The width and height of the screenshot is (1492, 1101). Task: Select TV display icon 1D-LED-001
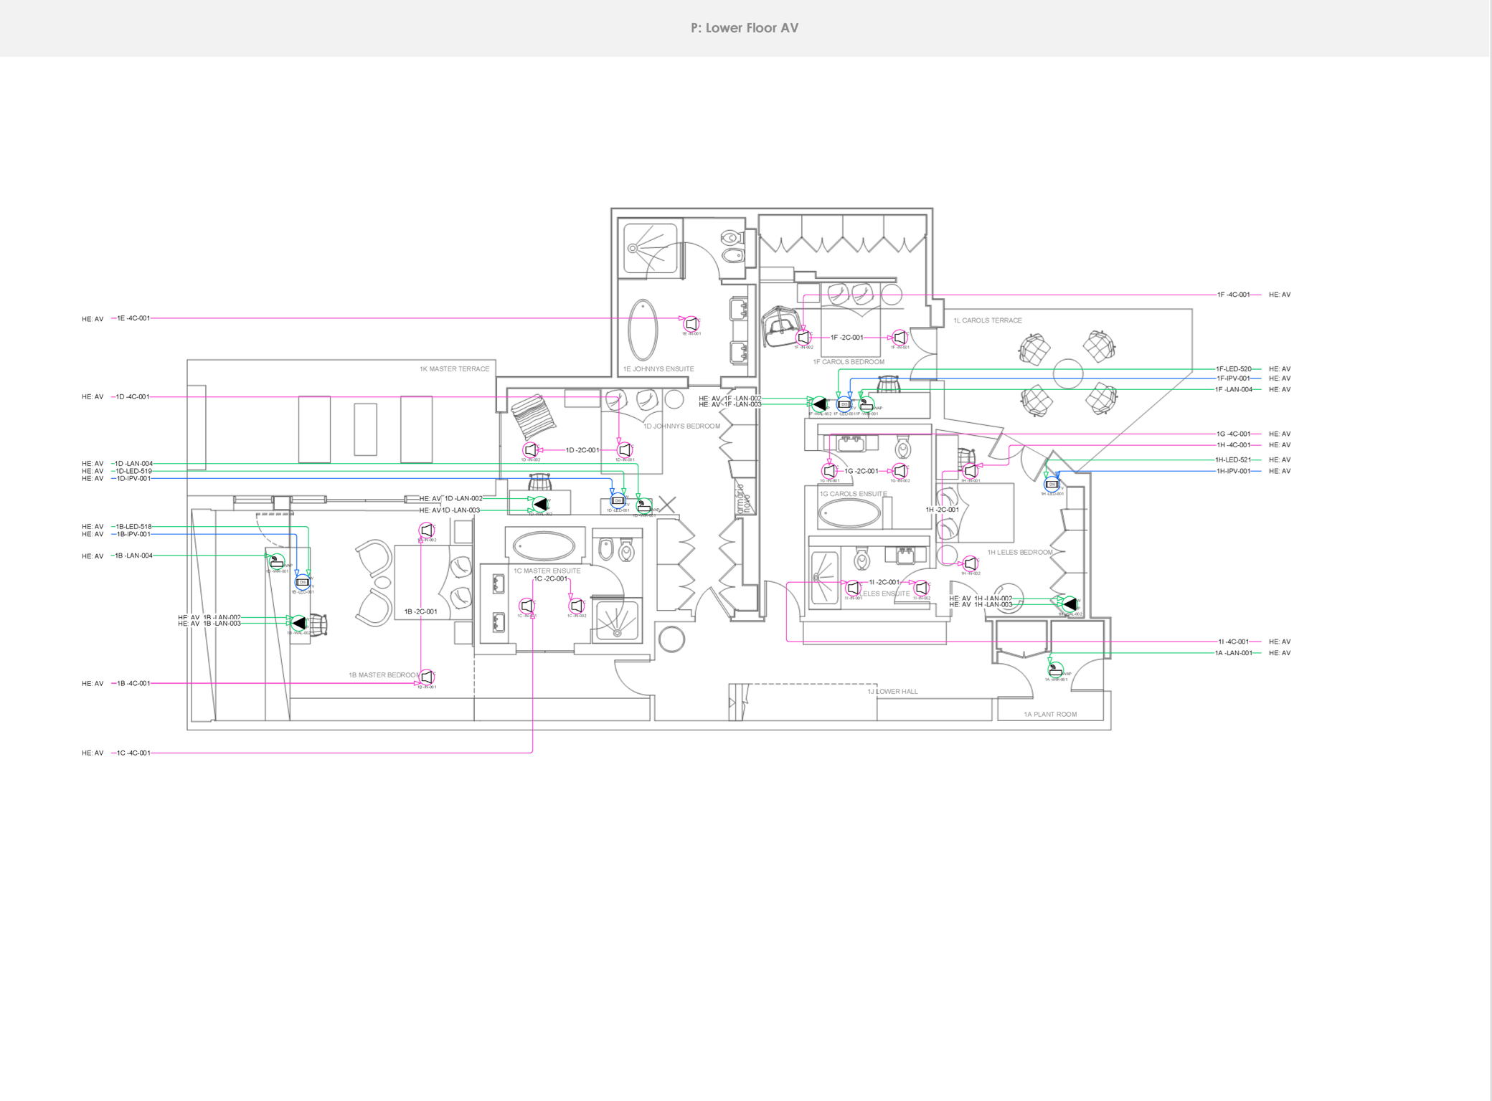pyautogui.click(x=618, y=500)
